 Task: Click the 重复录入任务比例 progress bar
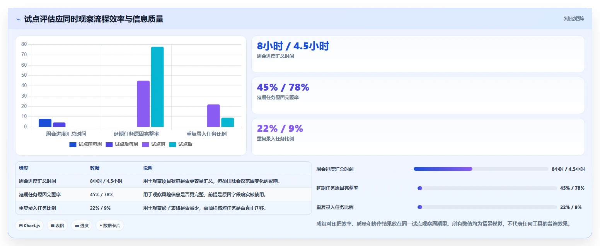pyautogui.click(x=487, y=207)
